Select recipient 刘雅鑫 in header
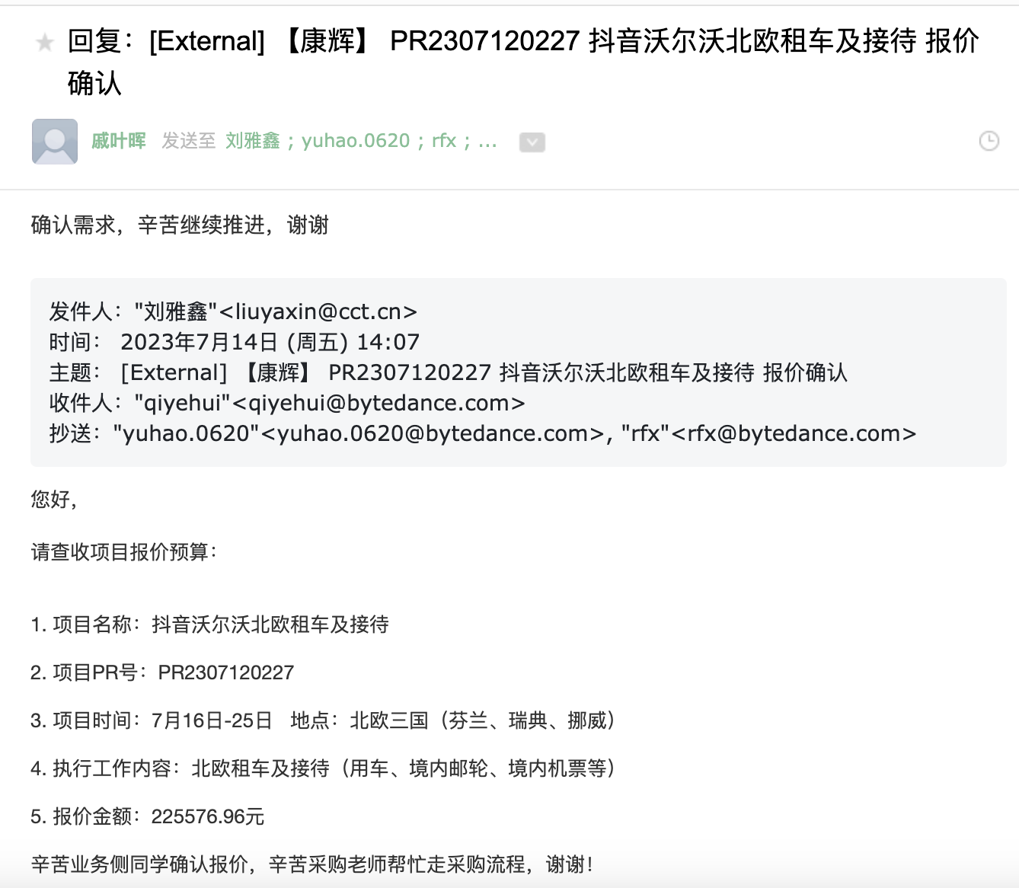This screenshot has width=1019, height=888. coord(252,141)
